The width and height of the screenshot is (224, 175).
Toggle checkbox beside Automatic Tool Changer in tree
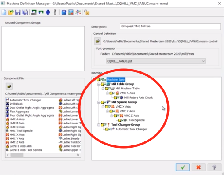(x=110, y=129)
